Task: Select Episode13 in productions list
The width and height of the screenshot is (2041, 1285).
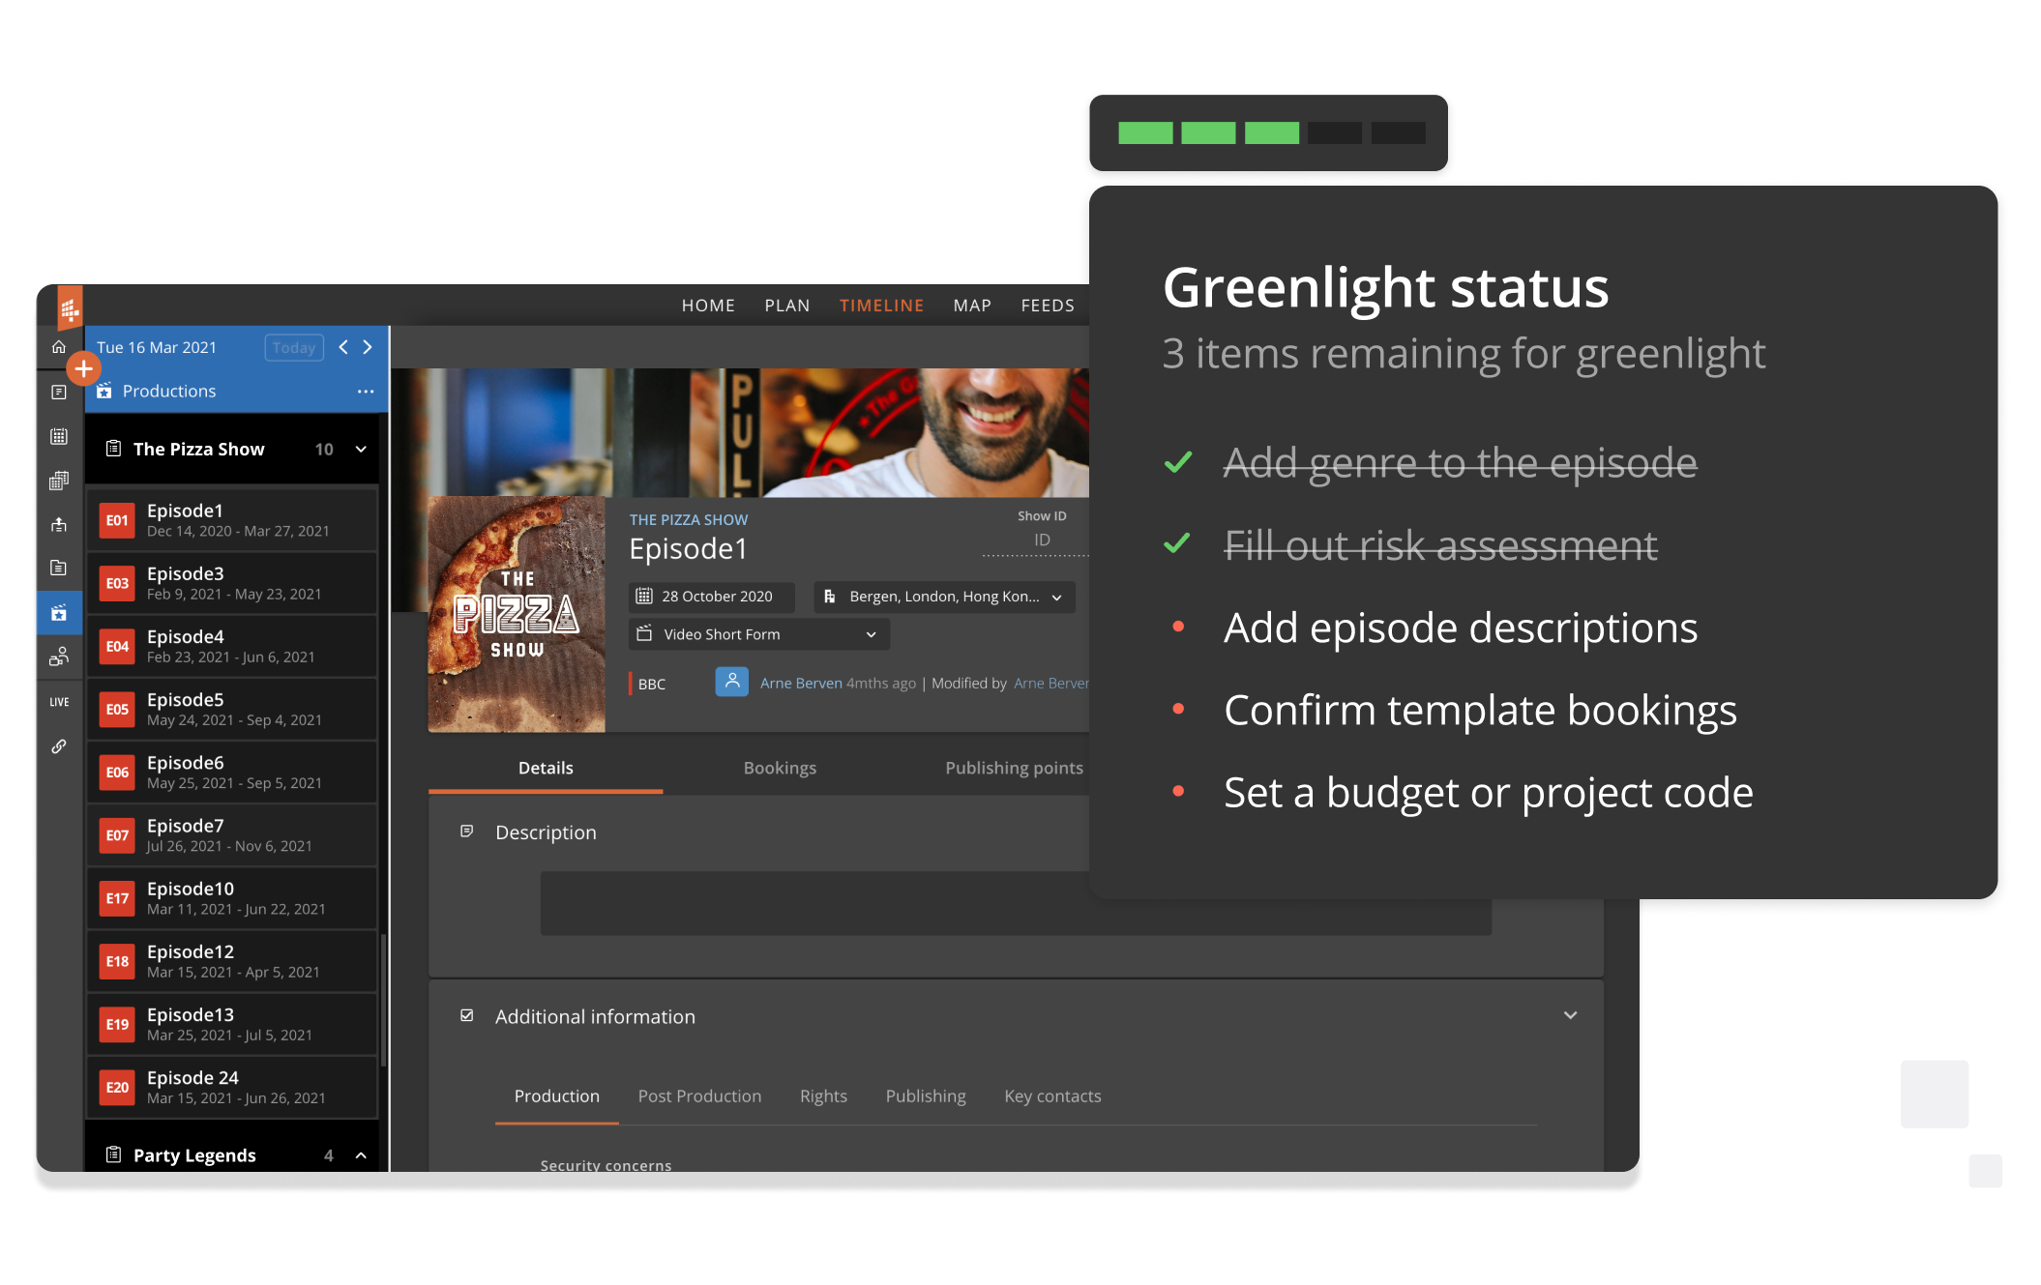Action: 231,1024
